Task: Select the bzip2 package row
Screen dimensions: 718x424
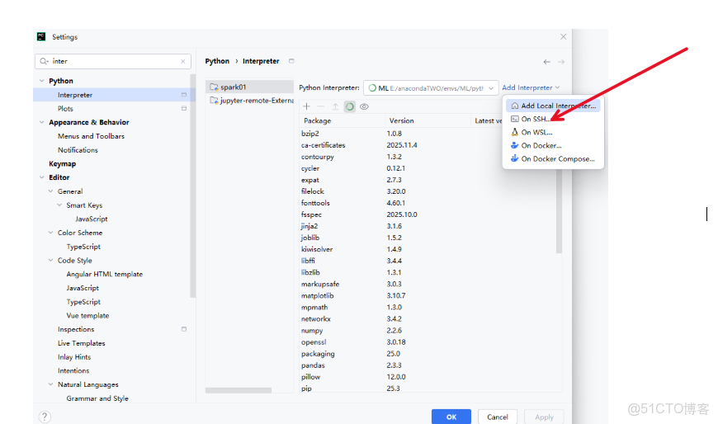Action: pos(400,134)
